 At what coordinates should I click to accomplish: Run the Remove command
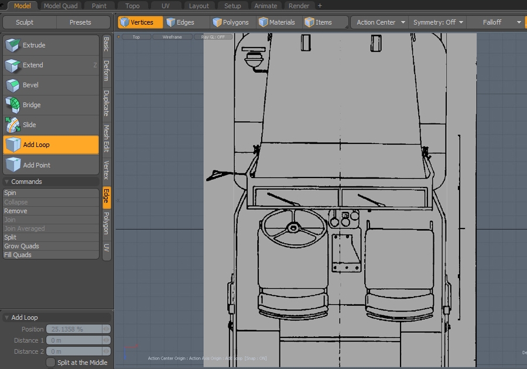(51, 211)
